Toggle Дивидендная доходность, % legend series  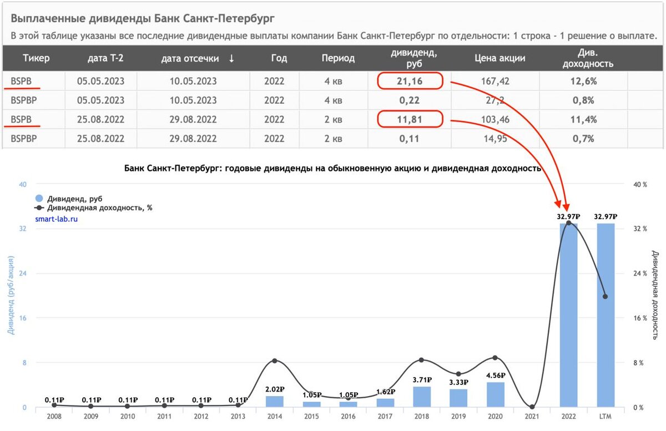(93, 208)
